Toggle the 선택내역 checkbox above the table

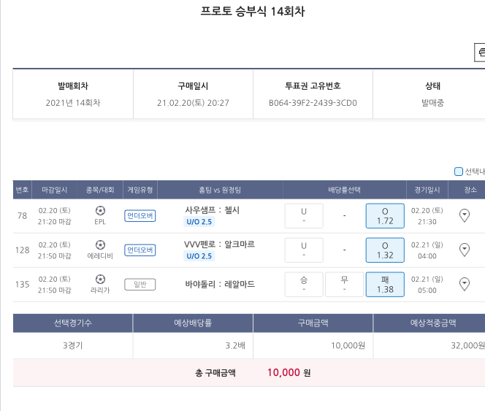coord(459,172)
